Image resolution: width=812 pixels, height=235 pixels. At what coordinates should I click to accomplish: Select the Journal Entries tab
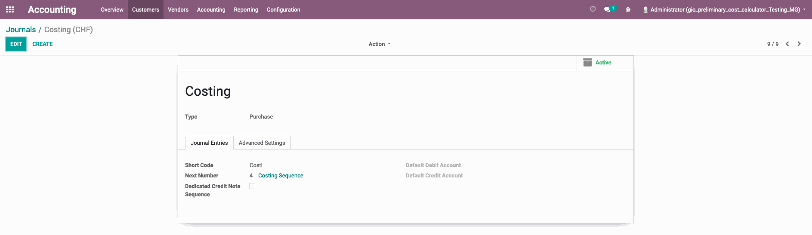(209, 143)
